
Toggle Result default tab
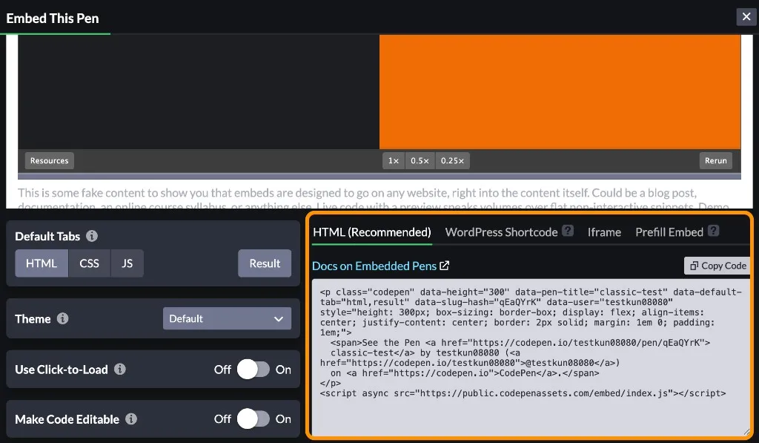[x=265, y=263]
